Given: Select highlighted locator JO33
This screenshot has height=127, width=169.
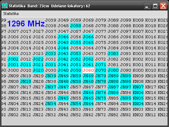Looking at the screenshot, I should click(x=51, y=54).
